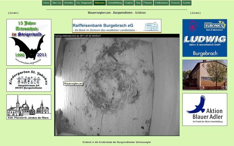Viewport: 234px width, 146px height.
Task: Open the Umweltbildung menu item
Action: [x=114, y=3]
